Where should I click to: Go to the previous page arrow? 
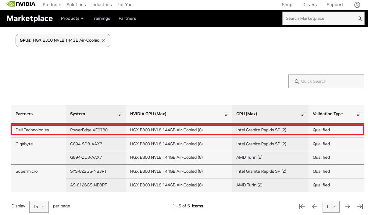point(315,206)
